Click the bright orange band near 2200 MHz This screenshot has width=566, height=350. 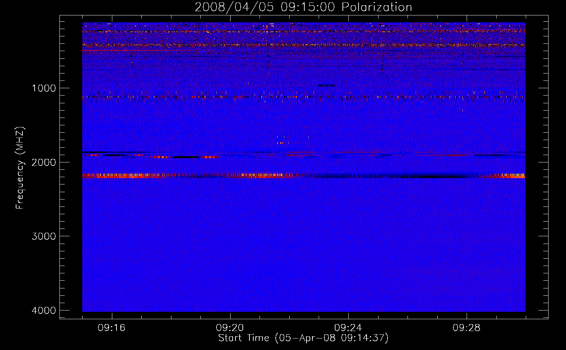coord(304,176)
